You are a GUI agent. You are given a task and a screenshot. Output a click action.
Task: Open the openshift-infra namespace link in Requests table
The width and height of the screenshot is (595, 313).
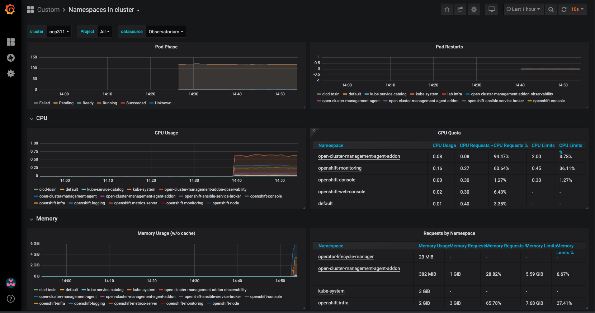click(x=333, y=303)
